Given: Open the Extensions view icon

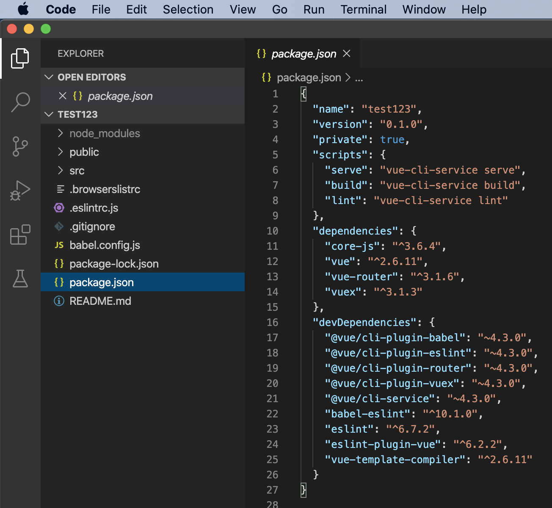Looking at the screenshot, I should pos(20,235).
